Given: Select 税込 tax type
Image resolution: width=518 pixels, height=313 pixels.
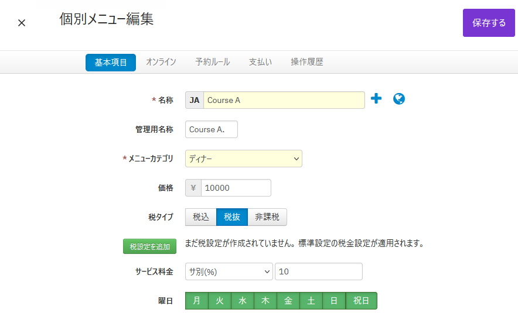Looking at the screenshot, I should click(201, 217).
